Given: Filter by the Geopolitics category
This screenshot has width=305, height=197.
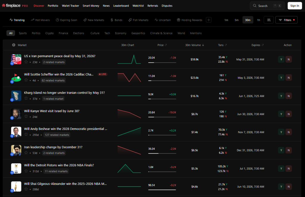Looking at the screenshot, I should click(138, 33).
